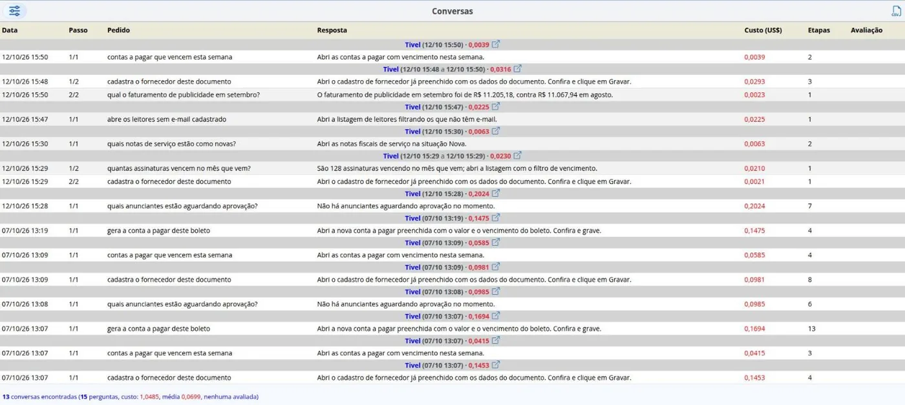Open link icon of conversation header costing 0,0585

pyautogui.click(x=496, y=242)
